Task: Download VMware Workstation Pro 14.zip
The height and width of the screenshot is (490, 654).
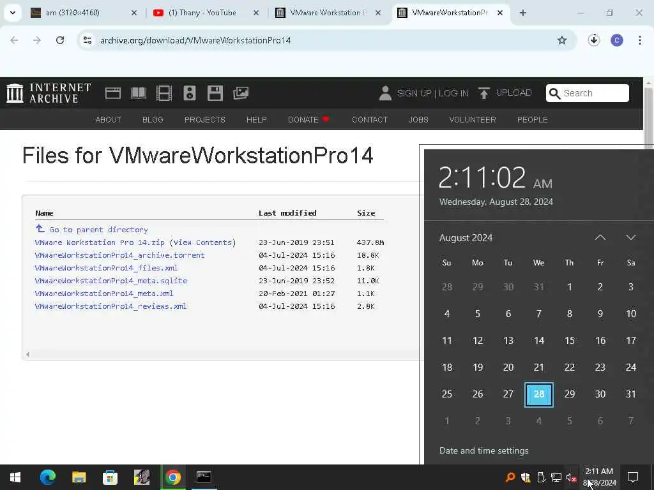Action: tap(100, 242)
